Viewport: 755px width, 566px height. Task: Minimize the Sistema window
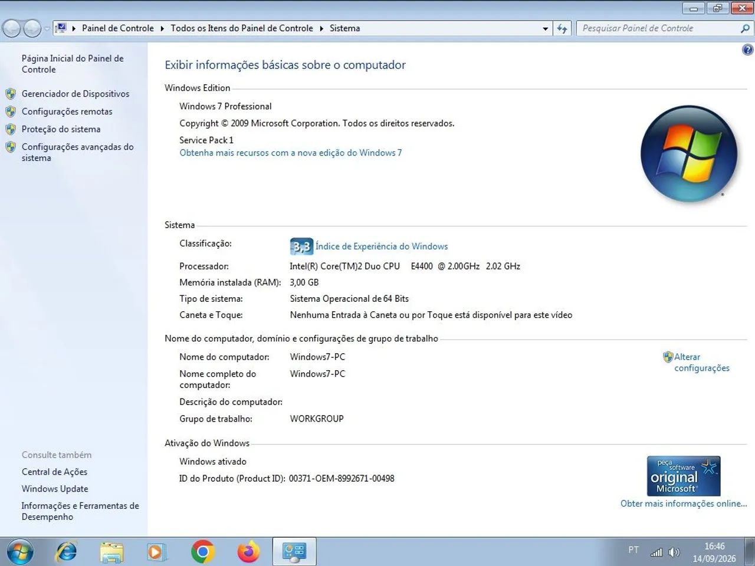coord(694,8)
